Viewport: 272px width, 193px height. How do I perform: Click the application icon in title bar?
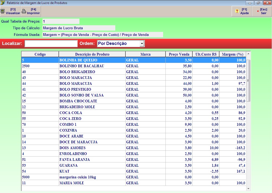3,3
